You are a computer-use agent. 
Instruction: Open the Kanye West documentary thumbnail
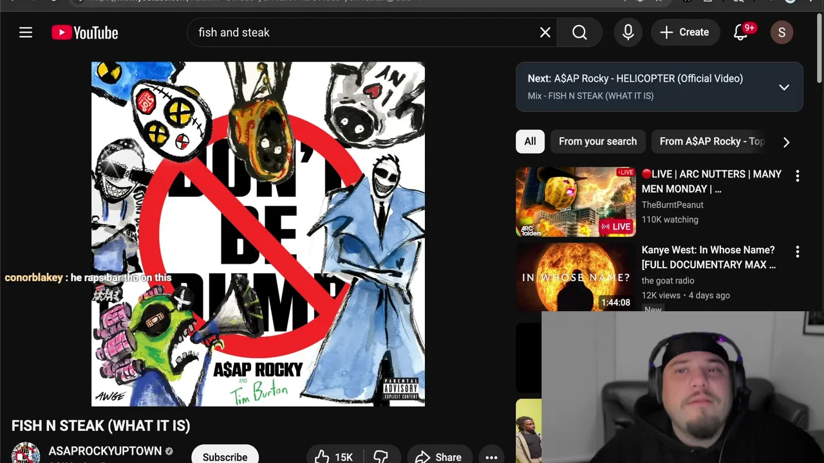[x=576, y=278]
